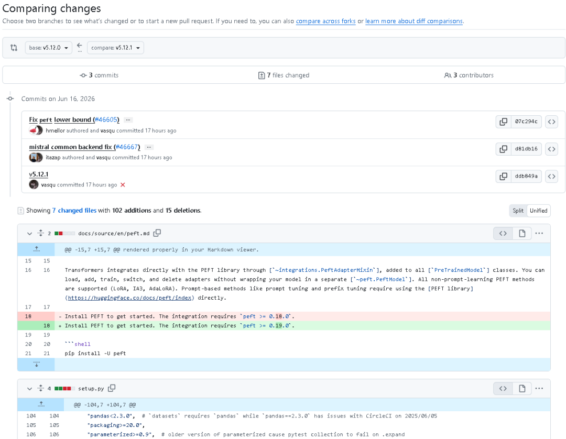The image size is (566, 439).
Task: Open the compare across forks link
Action: tap(325, 21)
